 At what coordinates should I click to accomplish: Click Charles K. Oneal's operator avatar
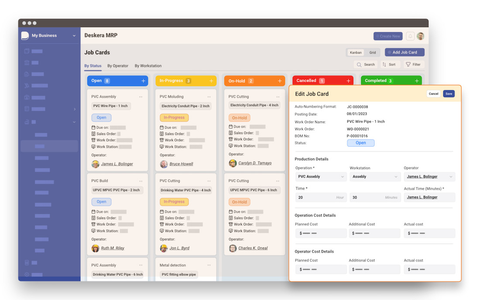point(233,248)
